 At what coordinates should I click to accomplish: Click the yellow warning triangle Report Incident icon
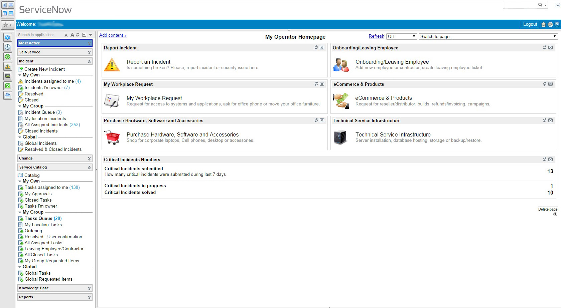coord(112,64)
